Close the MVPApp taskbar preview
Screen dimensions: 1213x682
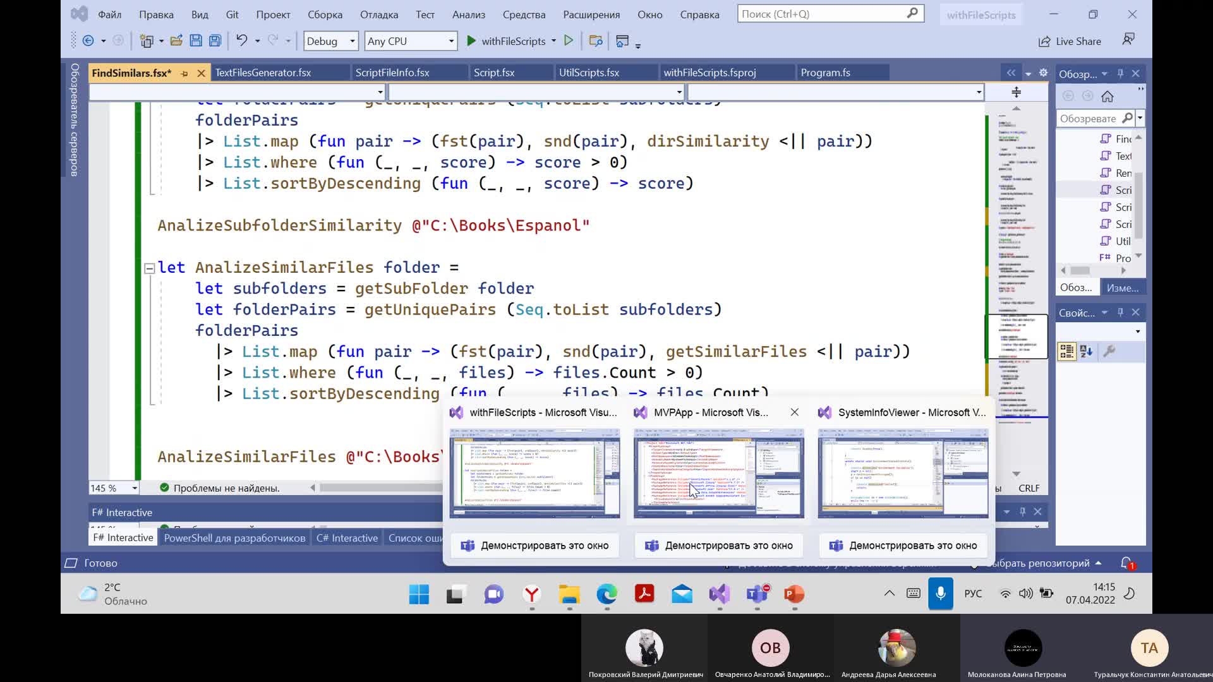coord(794,412)
